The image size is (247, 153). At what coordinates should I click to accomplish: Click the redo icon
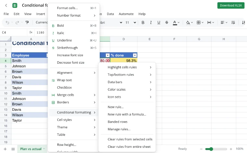click(17, 22)
